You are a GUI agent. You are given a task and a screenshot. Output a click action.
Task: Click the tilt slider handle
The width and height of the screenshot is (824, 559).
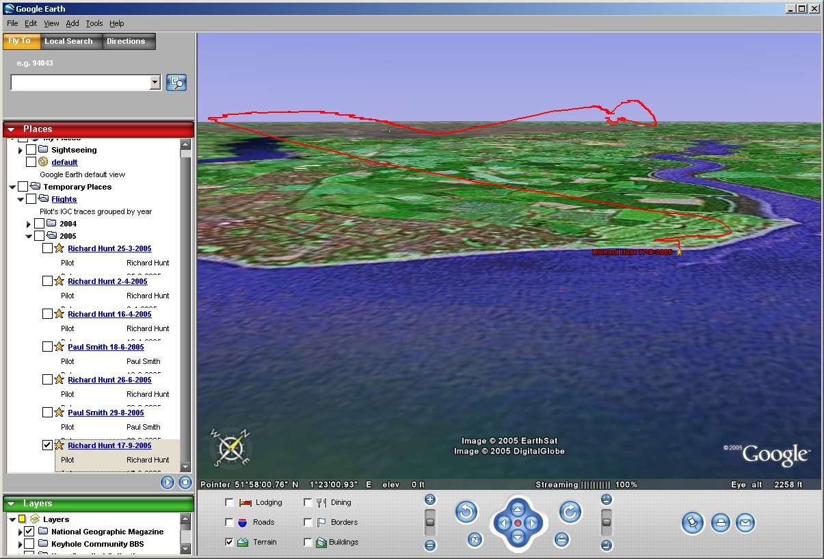pyautogui.click(x=606, y=523)
